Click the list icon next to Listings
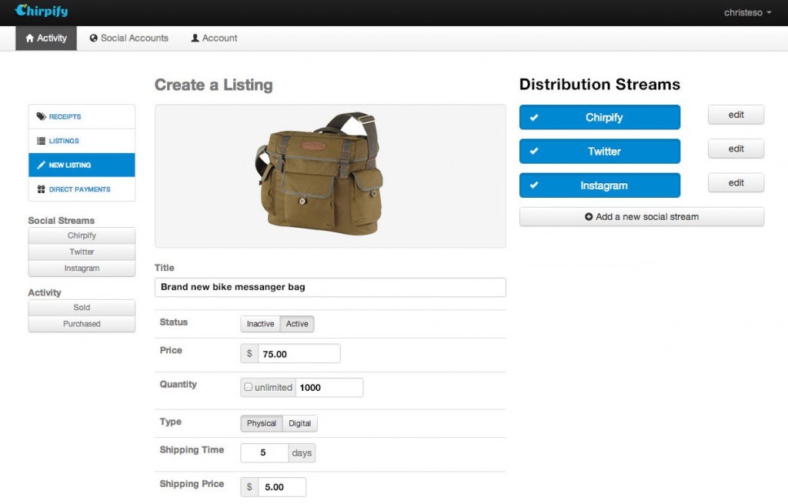Screen dimensions: 788x504 42,141
